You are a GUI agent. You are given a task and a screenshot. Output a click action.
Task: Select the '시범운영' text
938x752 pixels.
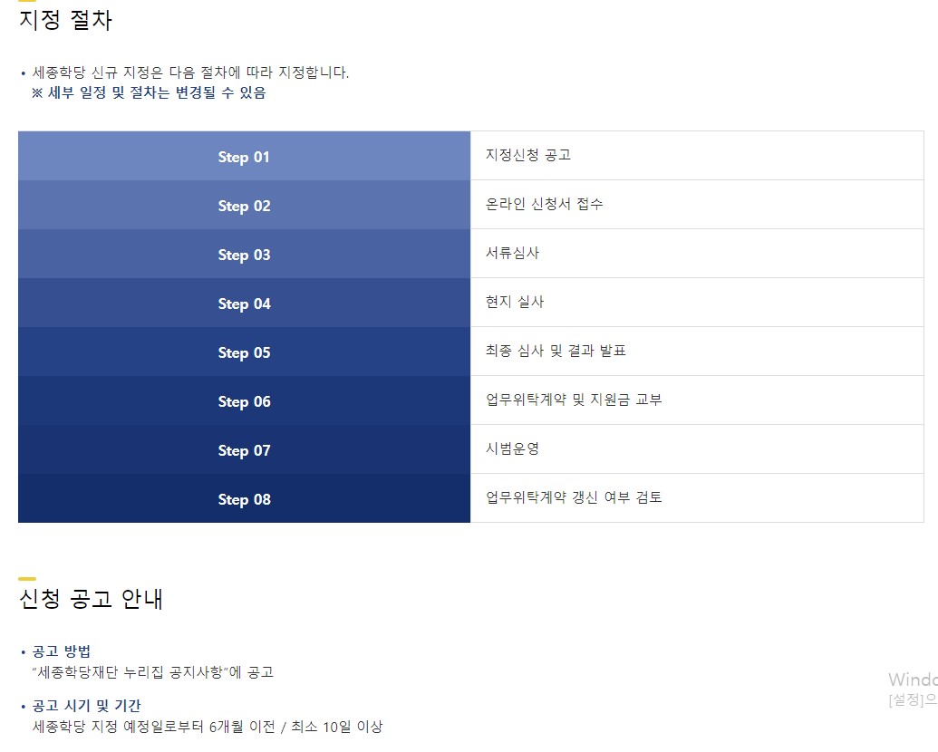coord(513,448)
